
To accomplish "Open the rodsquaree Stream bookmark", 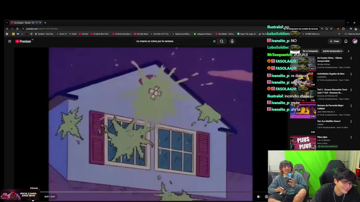I will [203, 34].
